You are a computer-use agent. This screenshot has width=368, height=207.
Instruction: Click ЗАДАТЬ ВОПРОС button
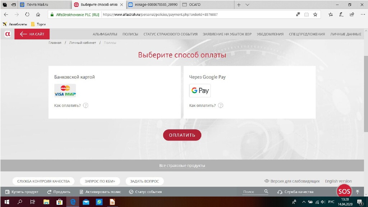(144, 181)
